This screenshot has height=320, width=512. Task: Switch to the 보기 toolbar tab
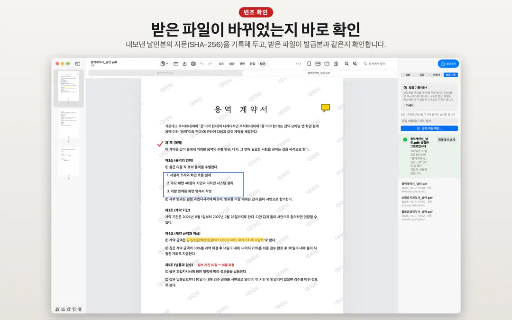click(x=222, y=64)
